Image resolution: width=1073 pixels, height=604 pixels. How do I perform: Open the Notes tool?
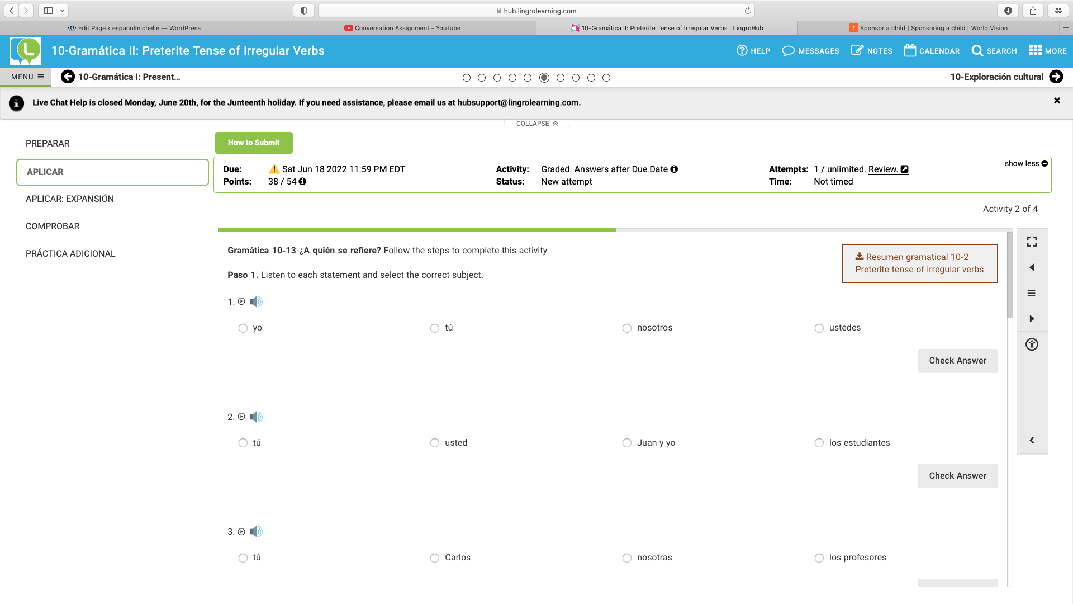871,51
